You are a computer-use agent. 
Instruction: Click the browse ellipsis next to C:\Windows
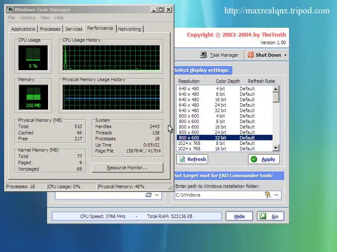276,195
